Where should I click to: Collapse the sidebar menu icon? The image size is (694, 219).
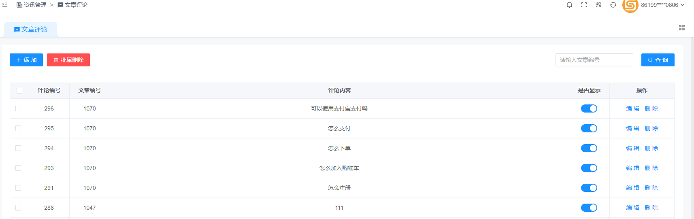[x=5, y=5]
